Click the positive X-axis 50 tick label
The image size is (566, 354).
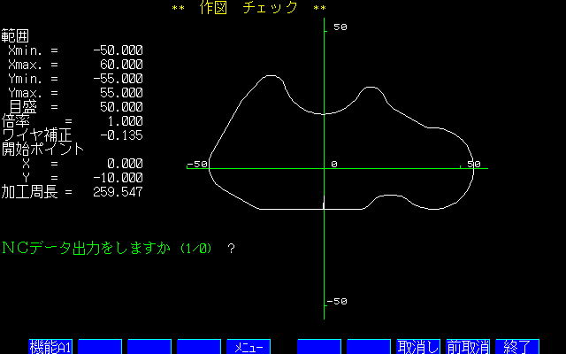pyautogui.click(x=474, y=165)
